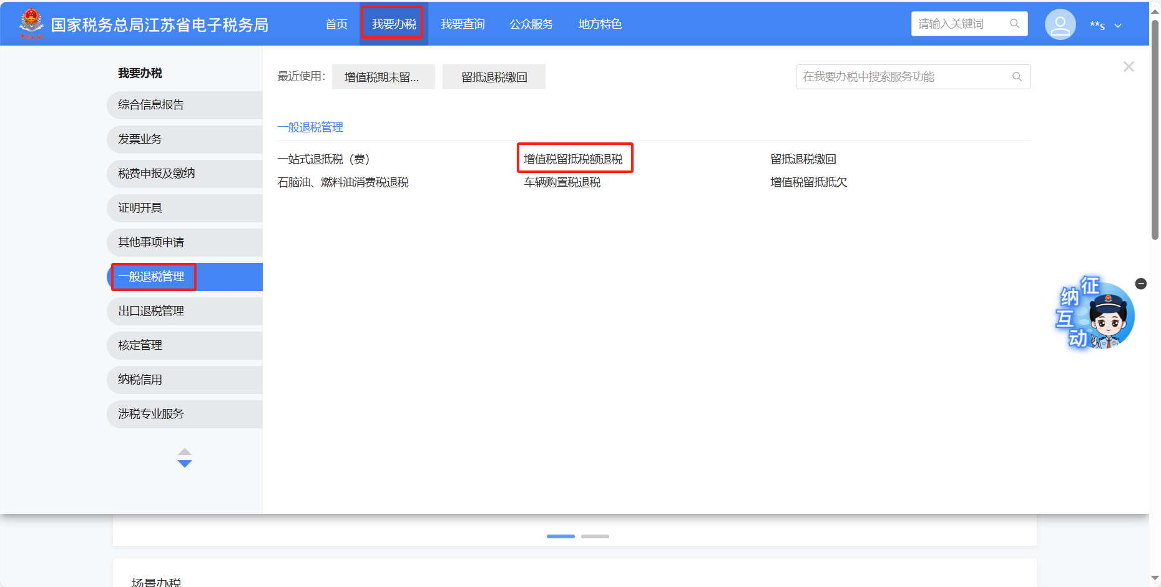The height and width of the screenshot is (587, 1161).
Task: Select the second carousel indicator bar
Action: pos(595,536)
